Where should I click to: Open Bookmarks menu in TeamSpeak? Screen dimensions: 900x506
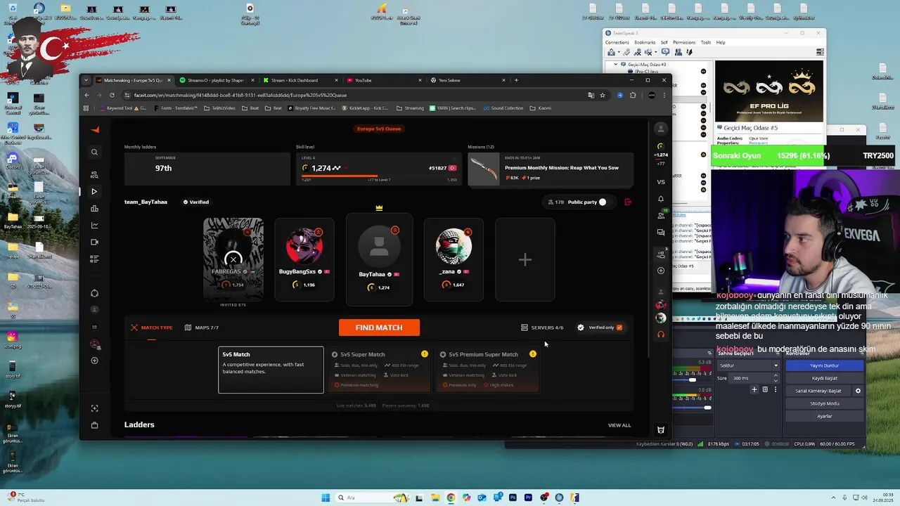pyautogui.click(x=645, y=42)
